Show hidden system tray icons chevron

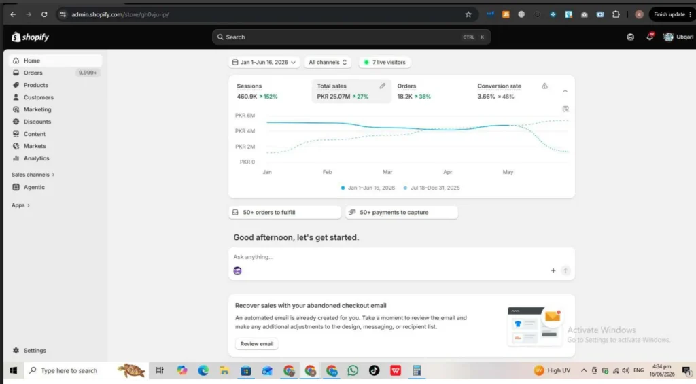[584, 370]
